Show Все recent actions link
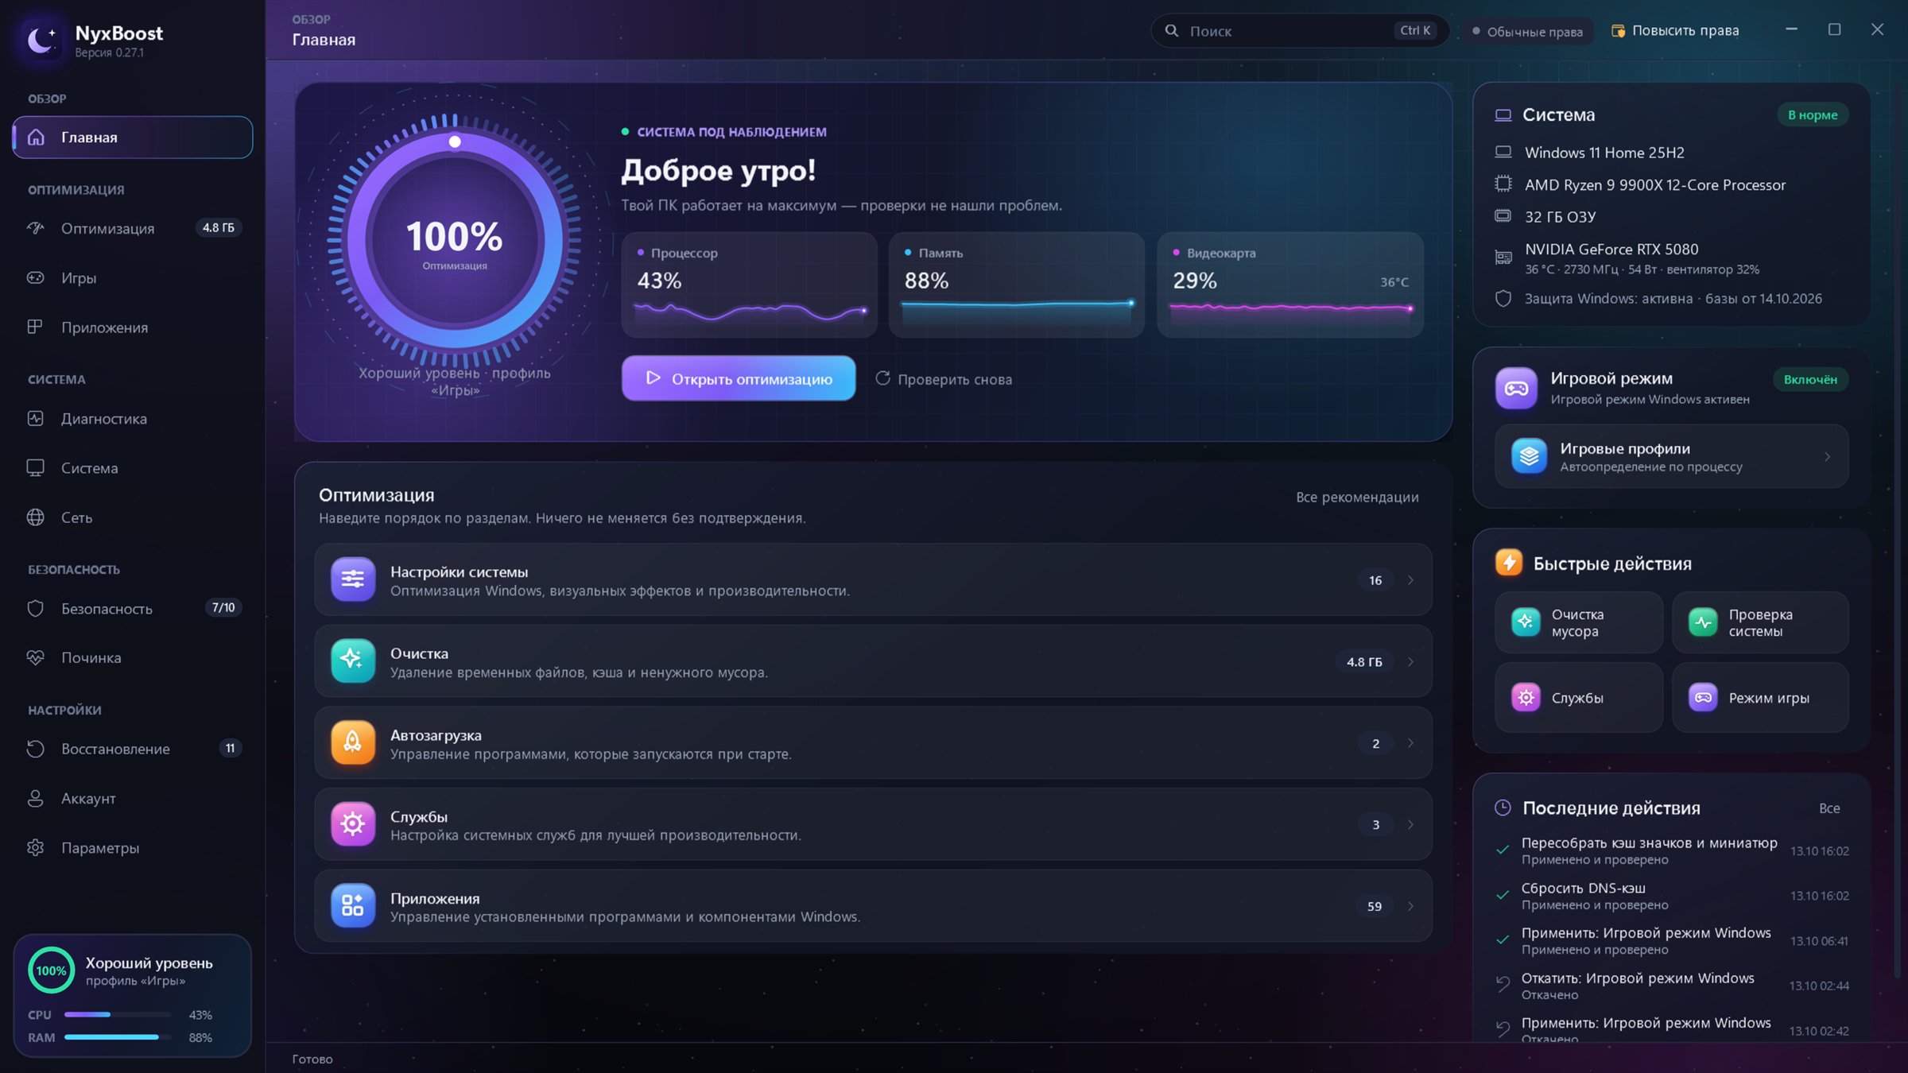1908x1073 pixels. coord(1829,808)
